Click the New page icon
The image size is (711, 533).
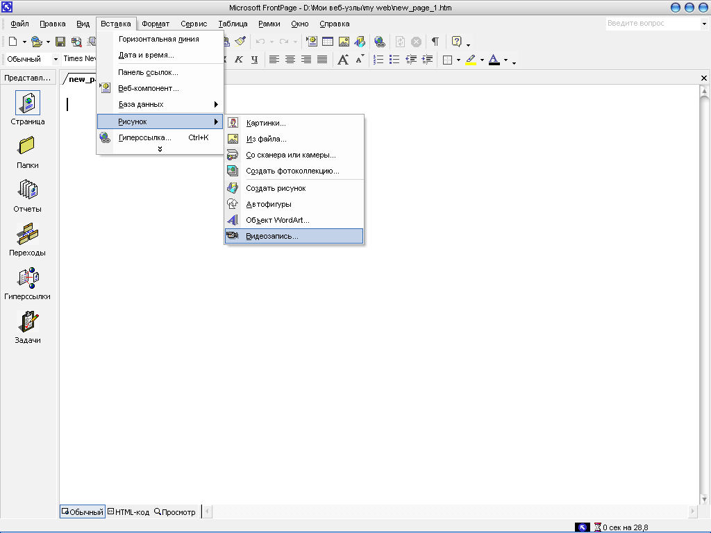click(x=13, y=42)
